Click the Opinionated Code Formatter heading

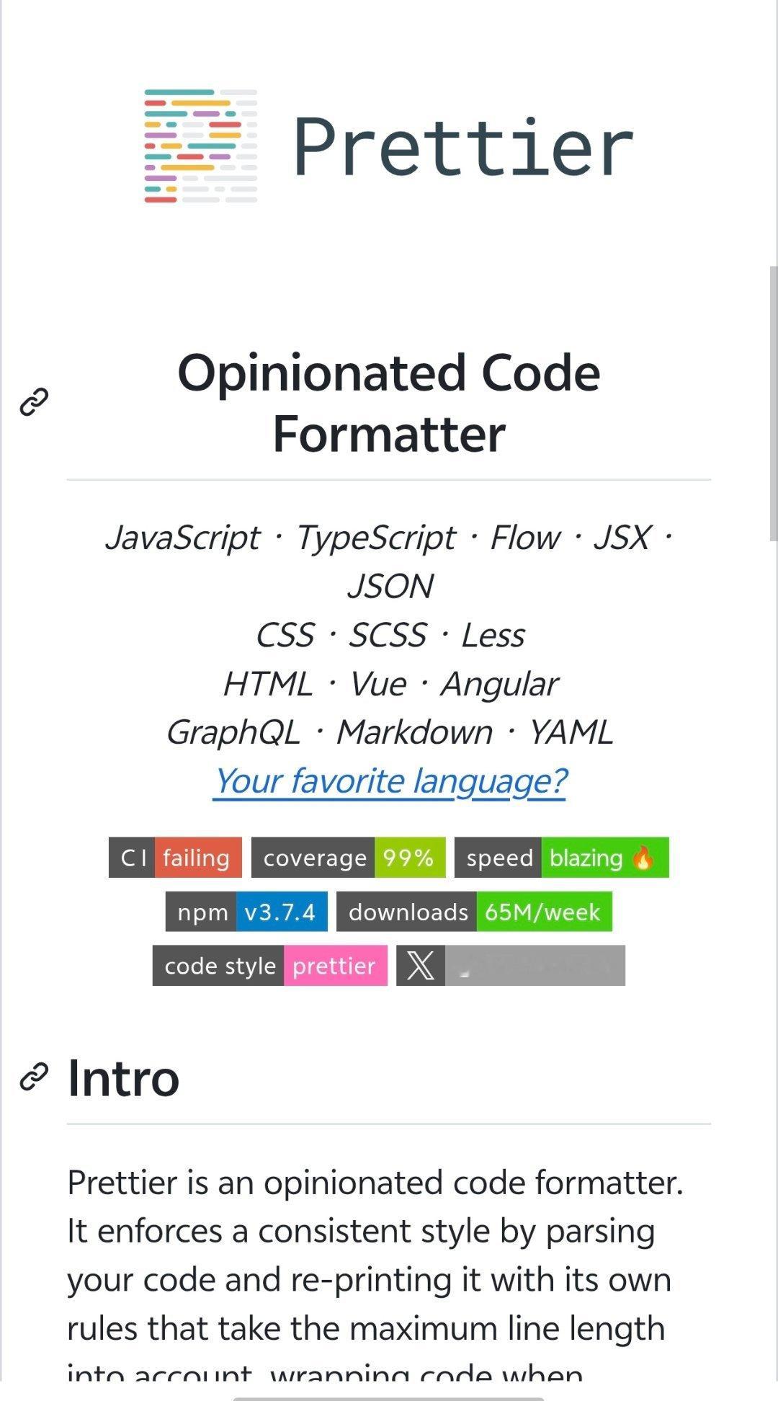tap(389, 404)
